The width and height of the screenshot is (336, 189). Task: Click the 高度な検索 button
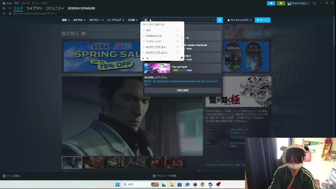pyautogui.click(x=182, y=90)
